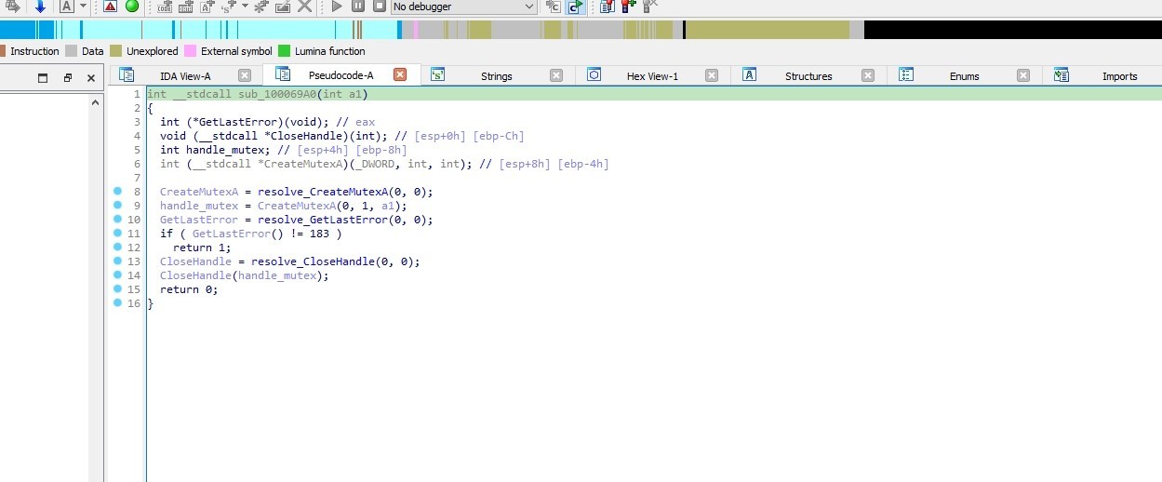The height and width of the screenshot is (482, 1162).
Task: Click the convert-to-string 'A' toolbar icon
Action: [207, 7]
